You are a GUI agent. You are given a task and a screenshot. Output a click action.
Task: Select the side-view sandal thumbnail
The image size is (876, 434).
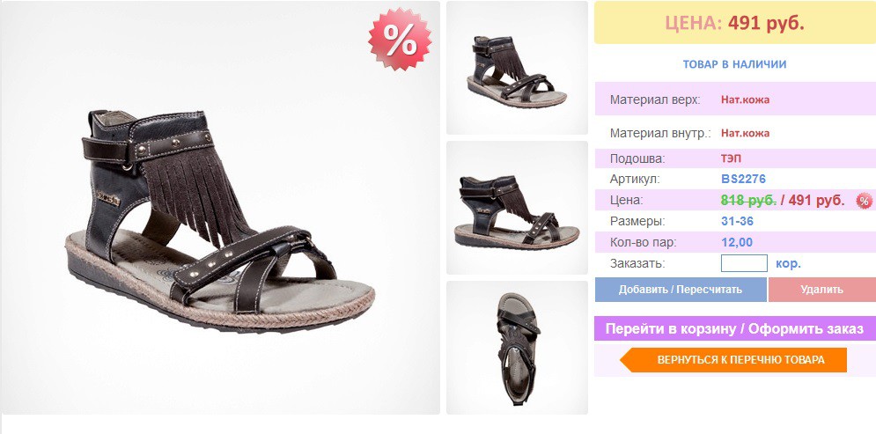[517, 208]
